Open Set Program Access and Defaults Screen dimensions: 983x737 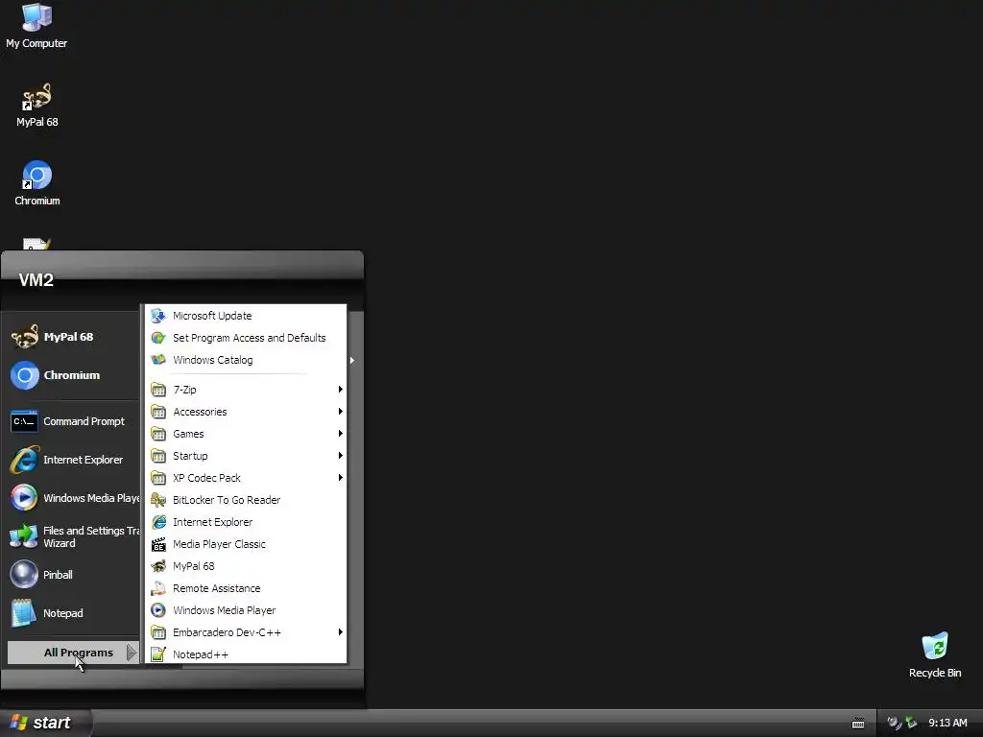click(246, 338)
